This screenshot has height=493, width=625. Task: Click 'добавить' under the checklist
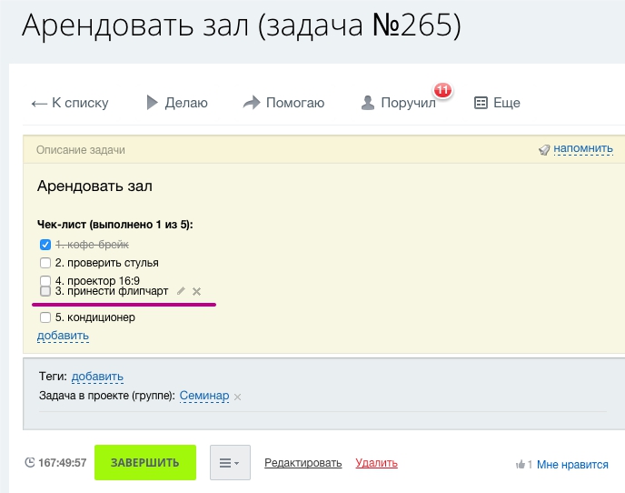pos(63,336)
